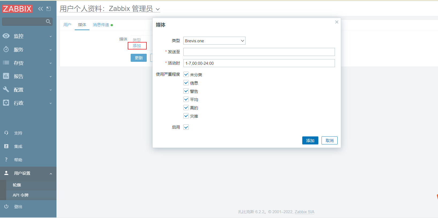This screenshot has width=438, height=218.
Task: Click the 集成 label
Action: click(x=18, y=146)
